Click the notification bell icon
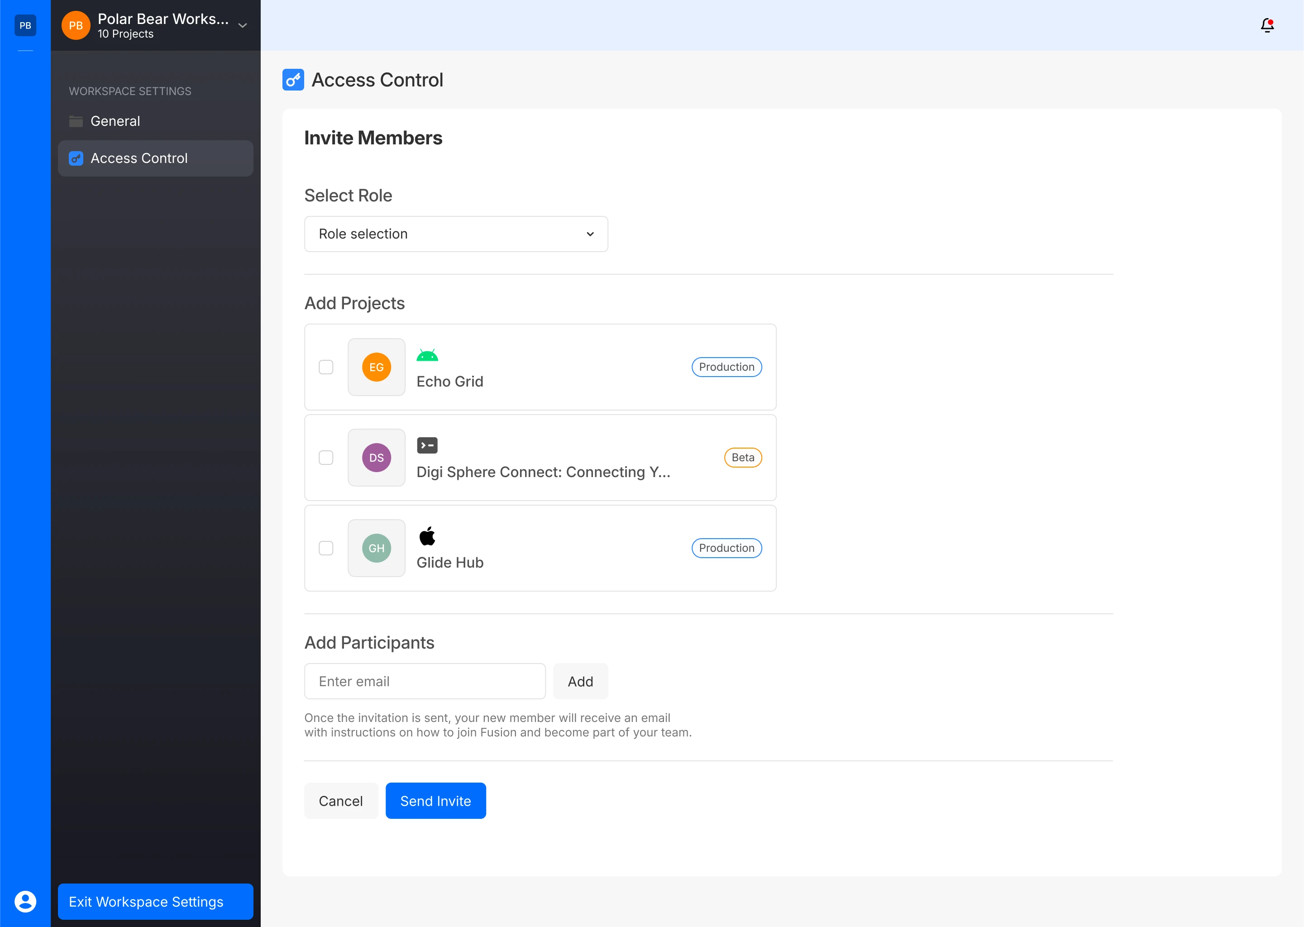The height and width of the screenshot is (927, 1304). click(1267, 25)
